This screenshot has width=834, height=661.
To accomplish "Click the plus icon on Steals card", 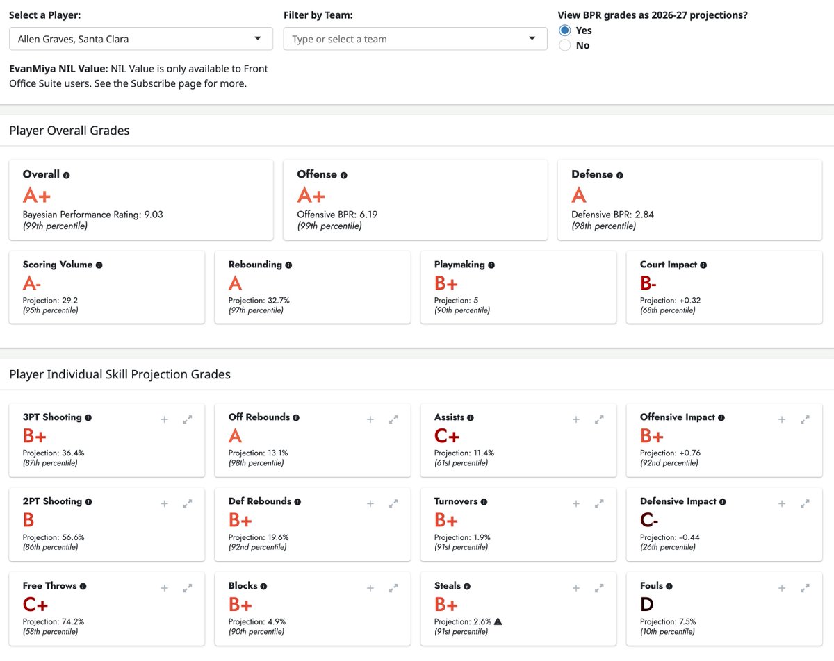I will (x=576, y=588).
